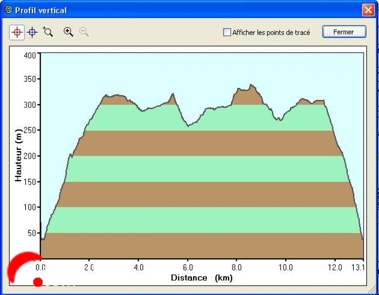Click the Fermer button
The image size is (379, 295).
click(344, 32)
